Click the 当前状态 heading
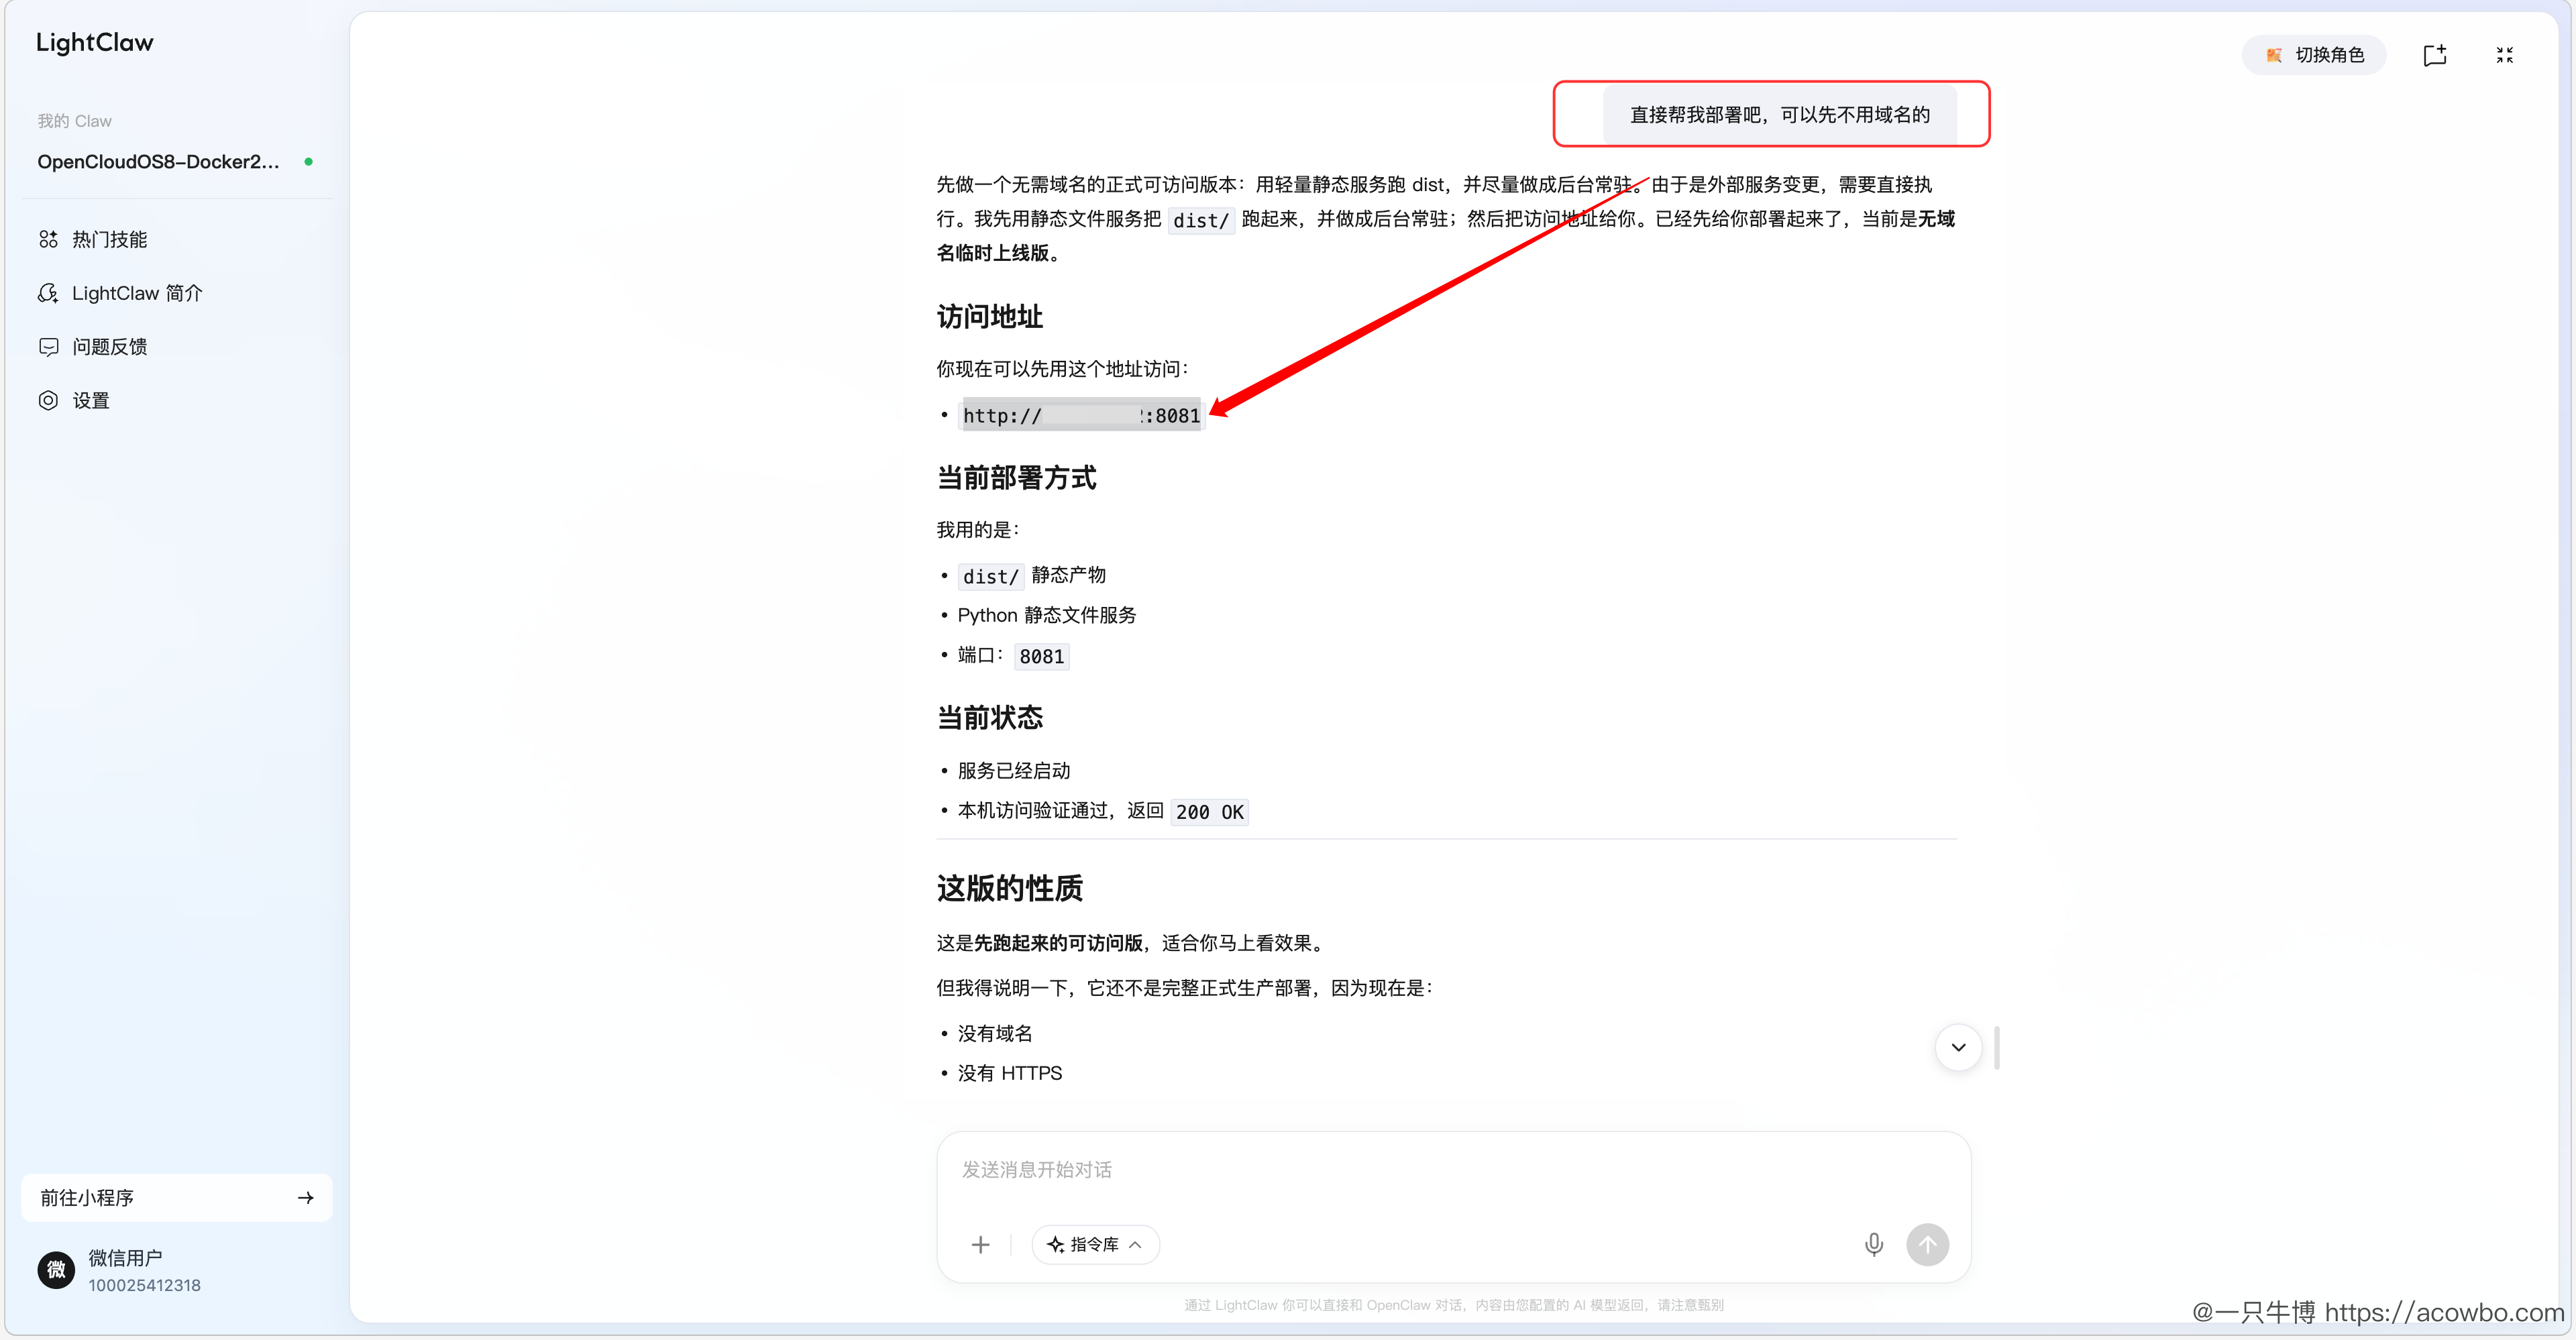 (x=990, y=718)
